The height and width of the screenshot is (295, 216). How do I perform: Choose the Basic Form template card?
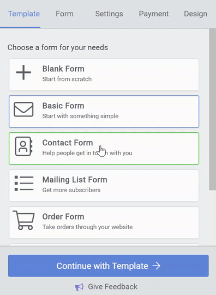(104, 112)
